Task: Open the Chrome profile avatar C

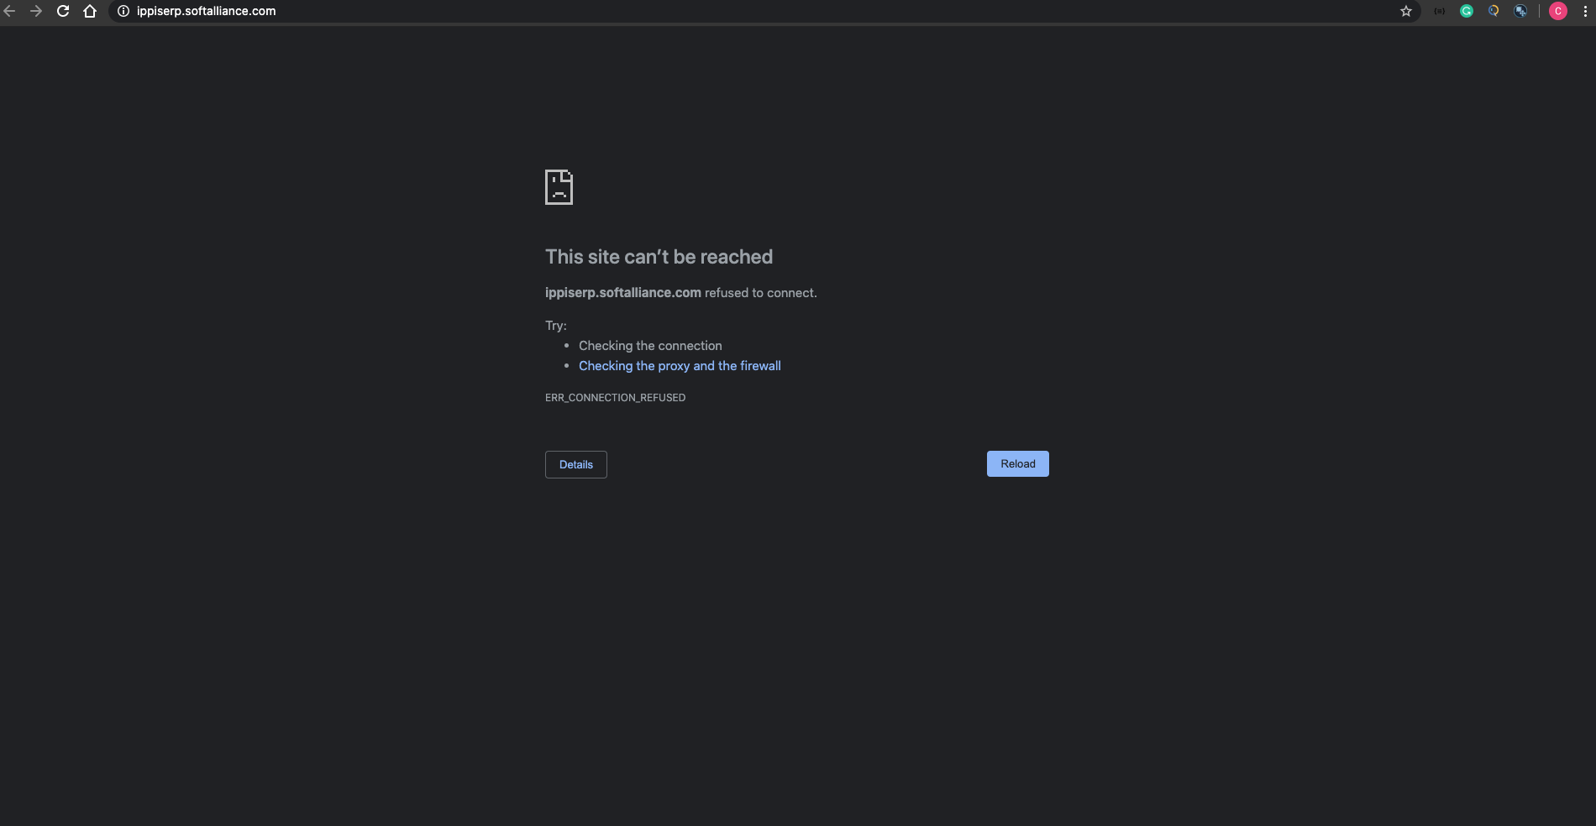Action: point(1558,11)
